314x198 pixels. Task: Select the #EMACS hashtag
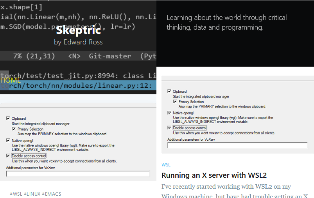[x=52, y=194]
